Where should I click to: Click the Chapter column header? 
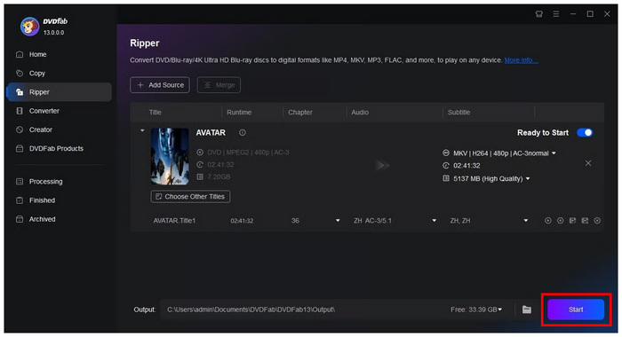300,113
